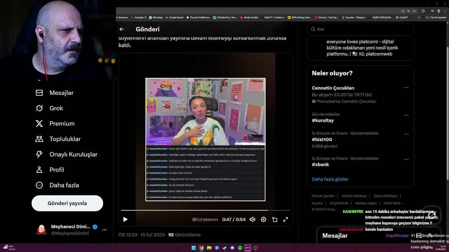Open Spotify from the taskbar
Viewport: 449px width, 252px height.
(240, 248)
